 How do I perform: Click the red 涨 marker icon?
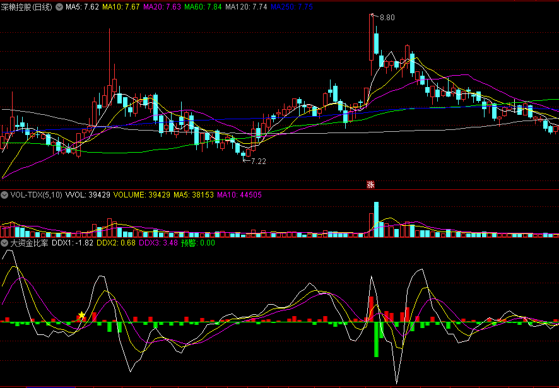coord(371,185)
